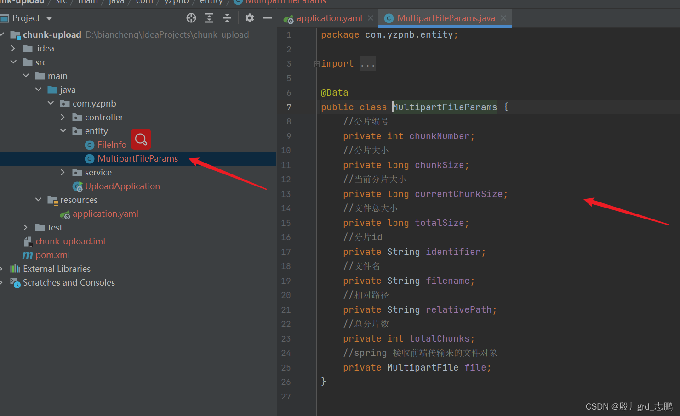Open application.yaml in resources
The width and height of the screenshot is (680, 416).
105,214
